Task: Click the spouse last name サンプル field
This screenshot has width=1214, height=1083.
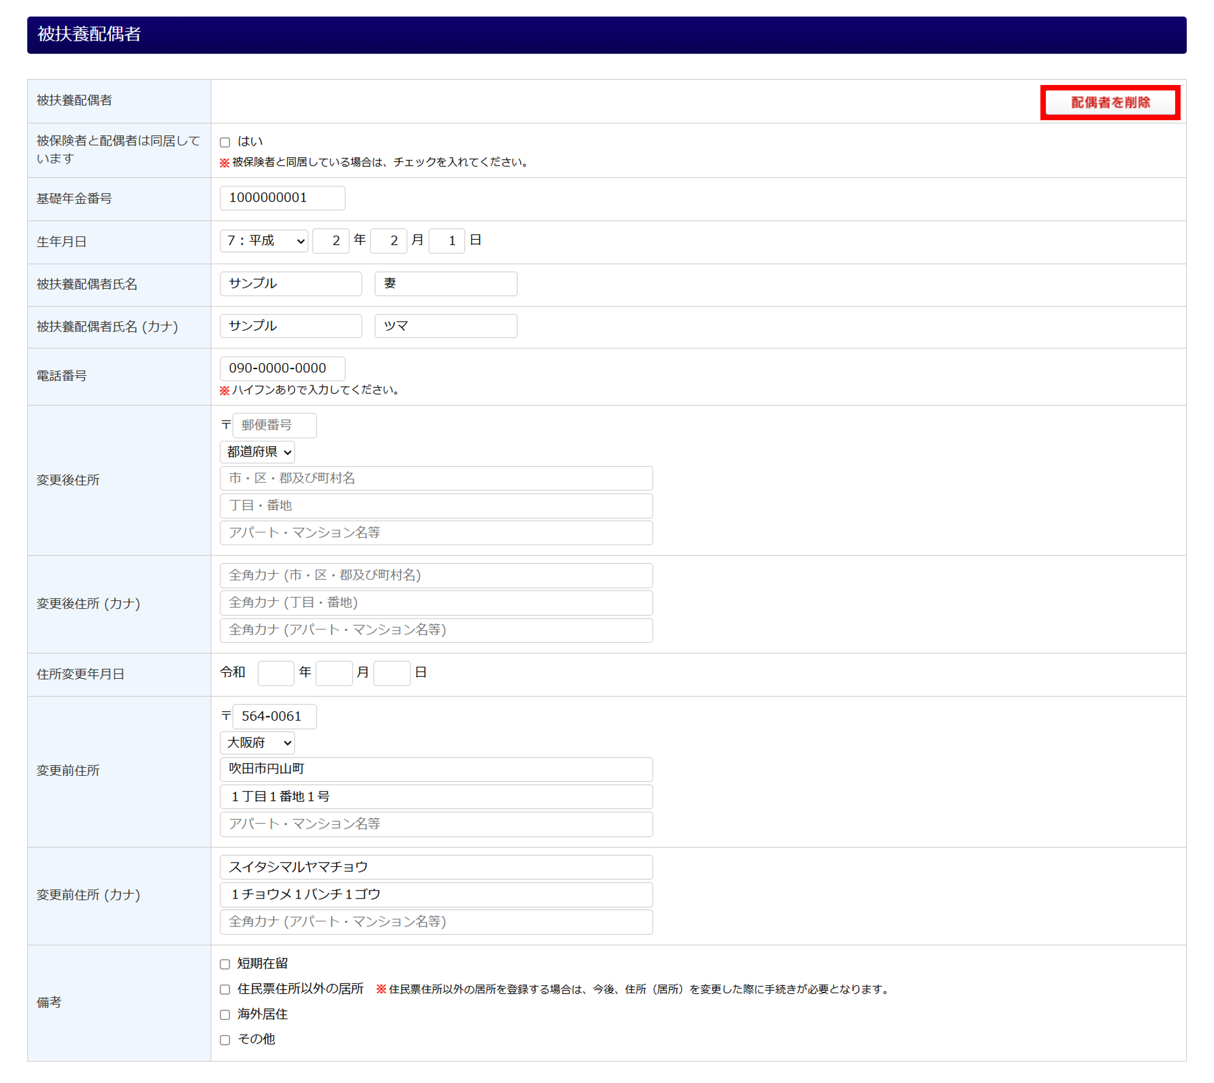Action: coord(291,283)
